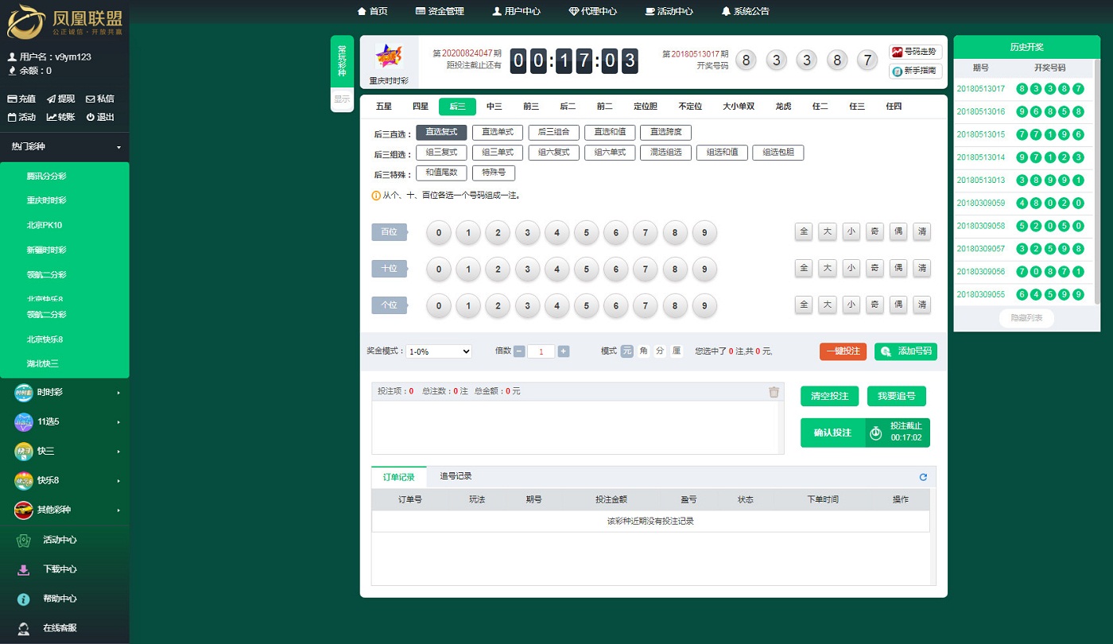The height and width of the screenshot is (644, 1113).
Task: Expand the 时时彩 sidebar category
Action: pos(68,392)
